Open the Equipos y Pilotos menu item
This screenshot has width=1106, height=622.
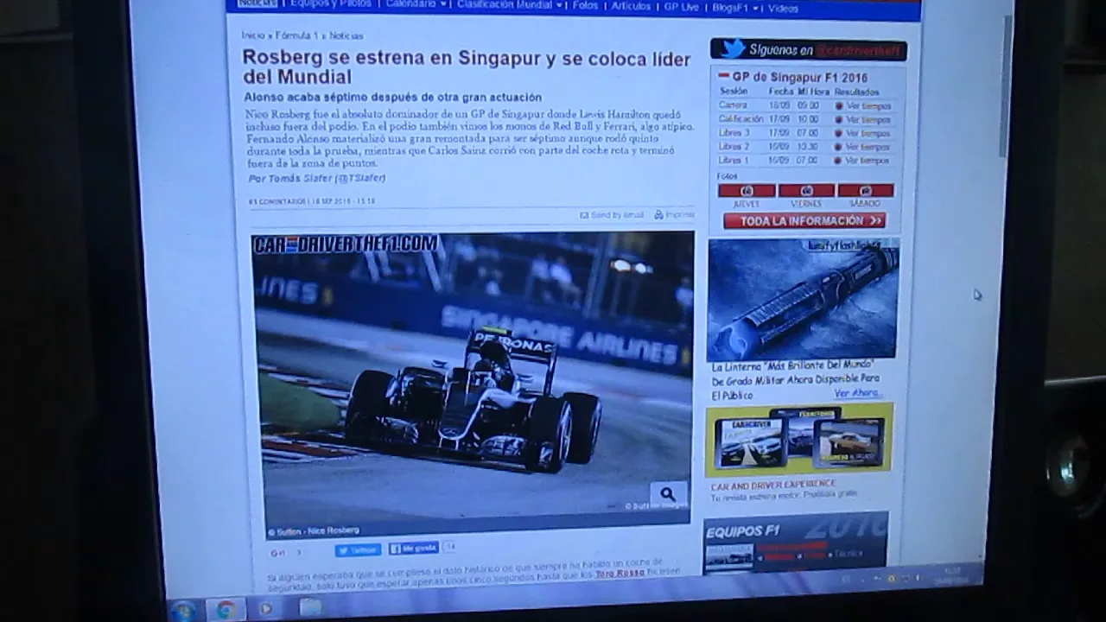click(331, 3)
